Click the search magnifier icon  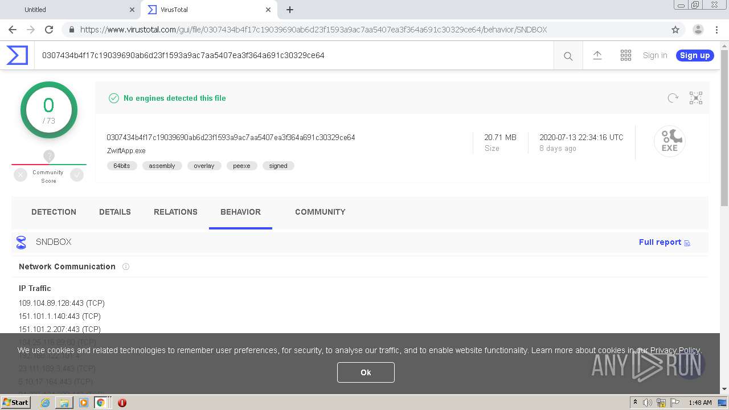(x=568, y=56)
